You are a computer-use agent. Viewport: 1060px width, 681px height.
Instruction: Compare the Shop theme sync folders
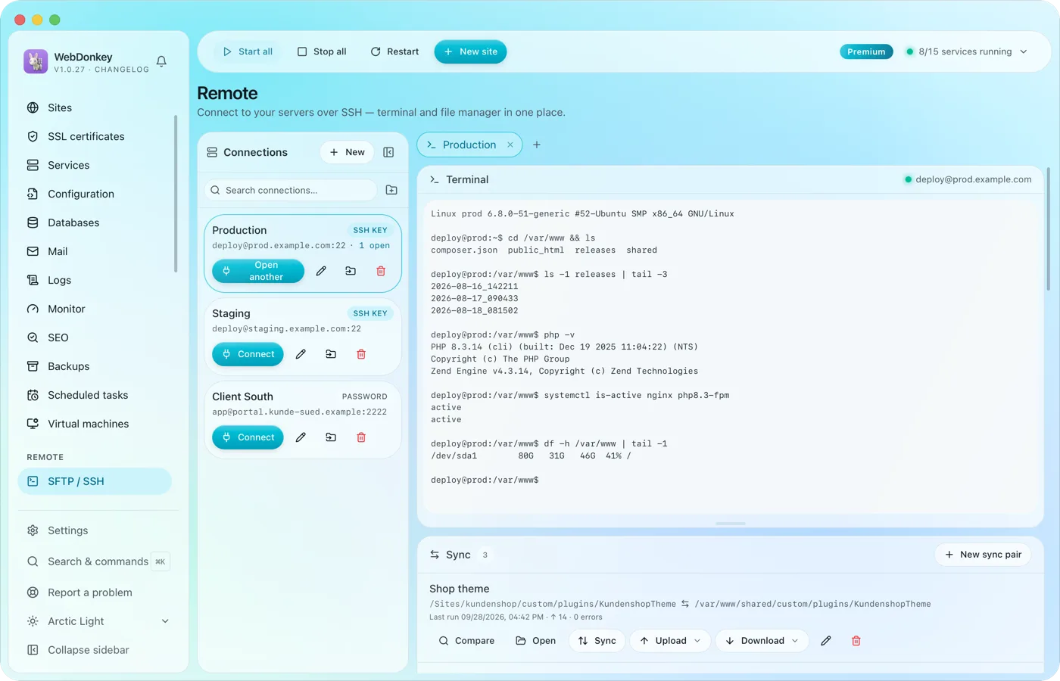click(466, 641)
